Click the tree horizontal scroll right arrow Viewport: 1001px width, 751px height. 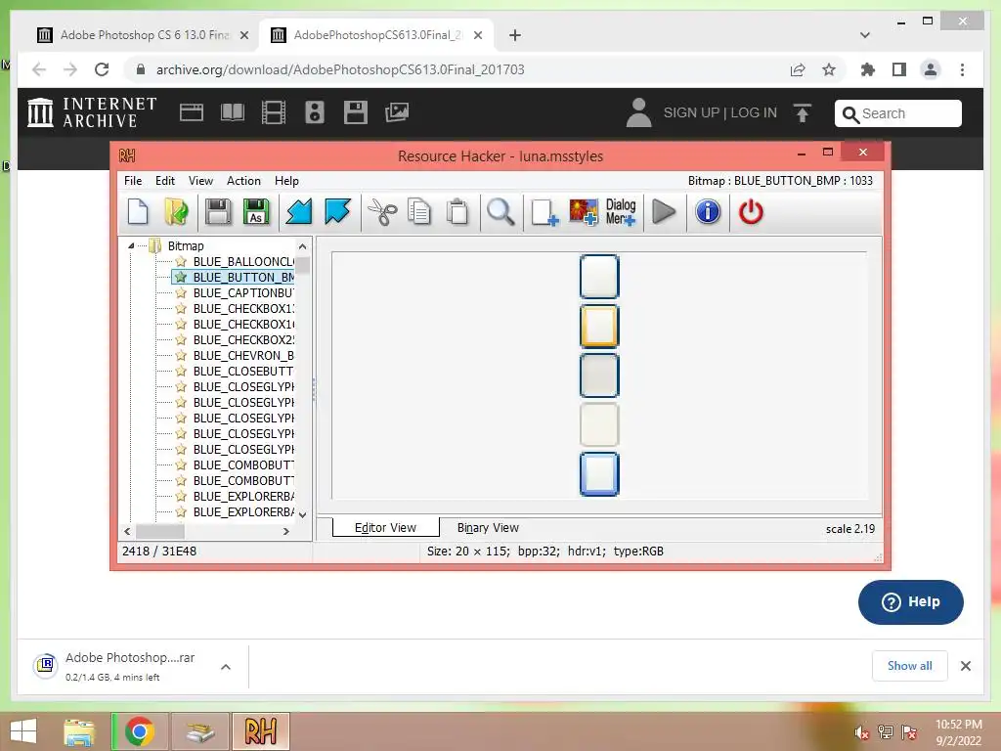tap(286, 531)
